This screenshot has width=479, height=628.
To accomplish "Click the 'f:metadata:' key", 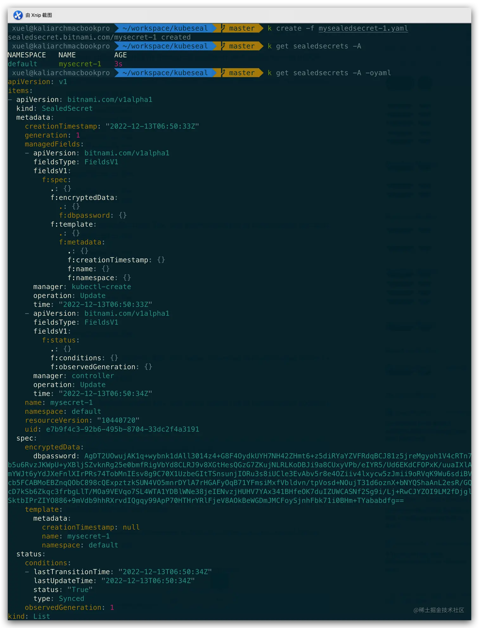I will (x=82, y=242).
